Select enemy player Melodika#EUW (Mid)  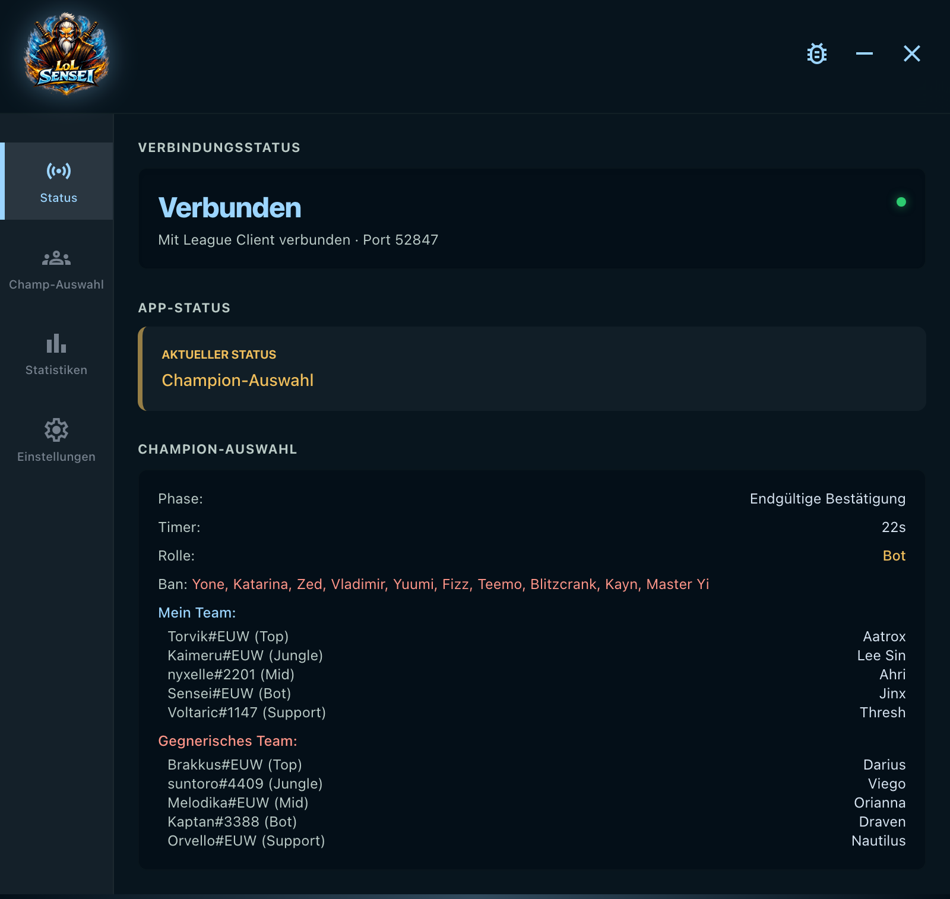click(x=238, y=803)
